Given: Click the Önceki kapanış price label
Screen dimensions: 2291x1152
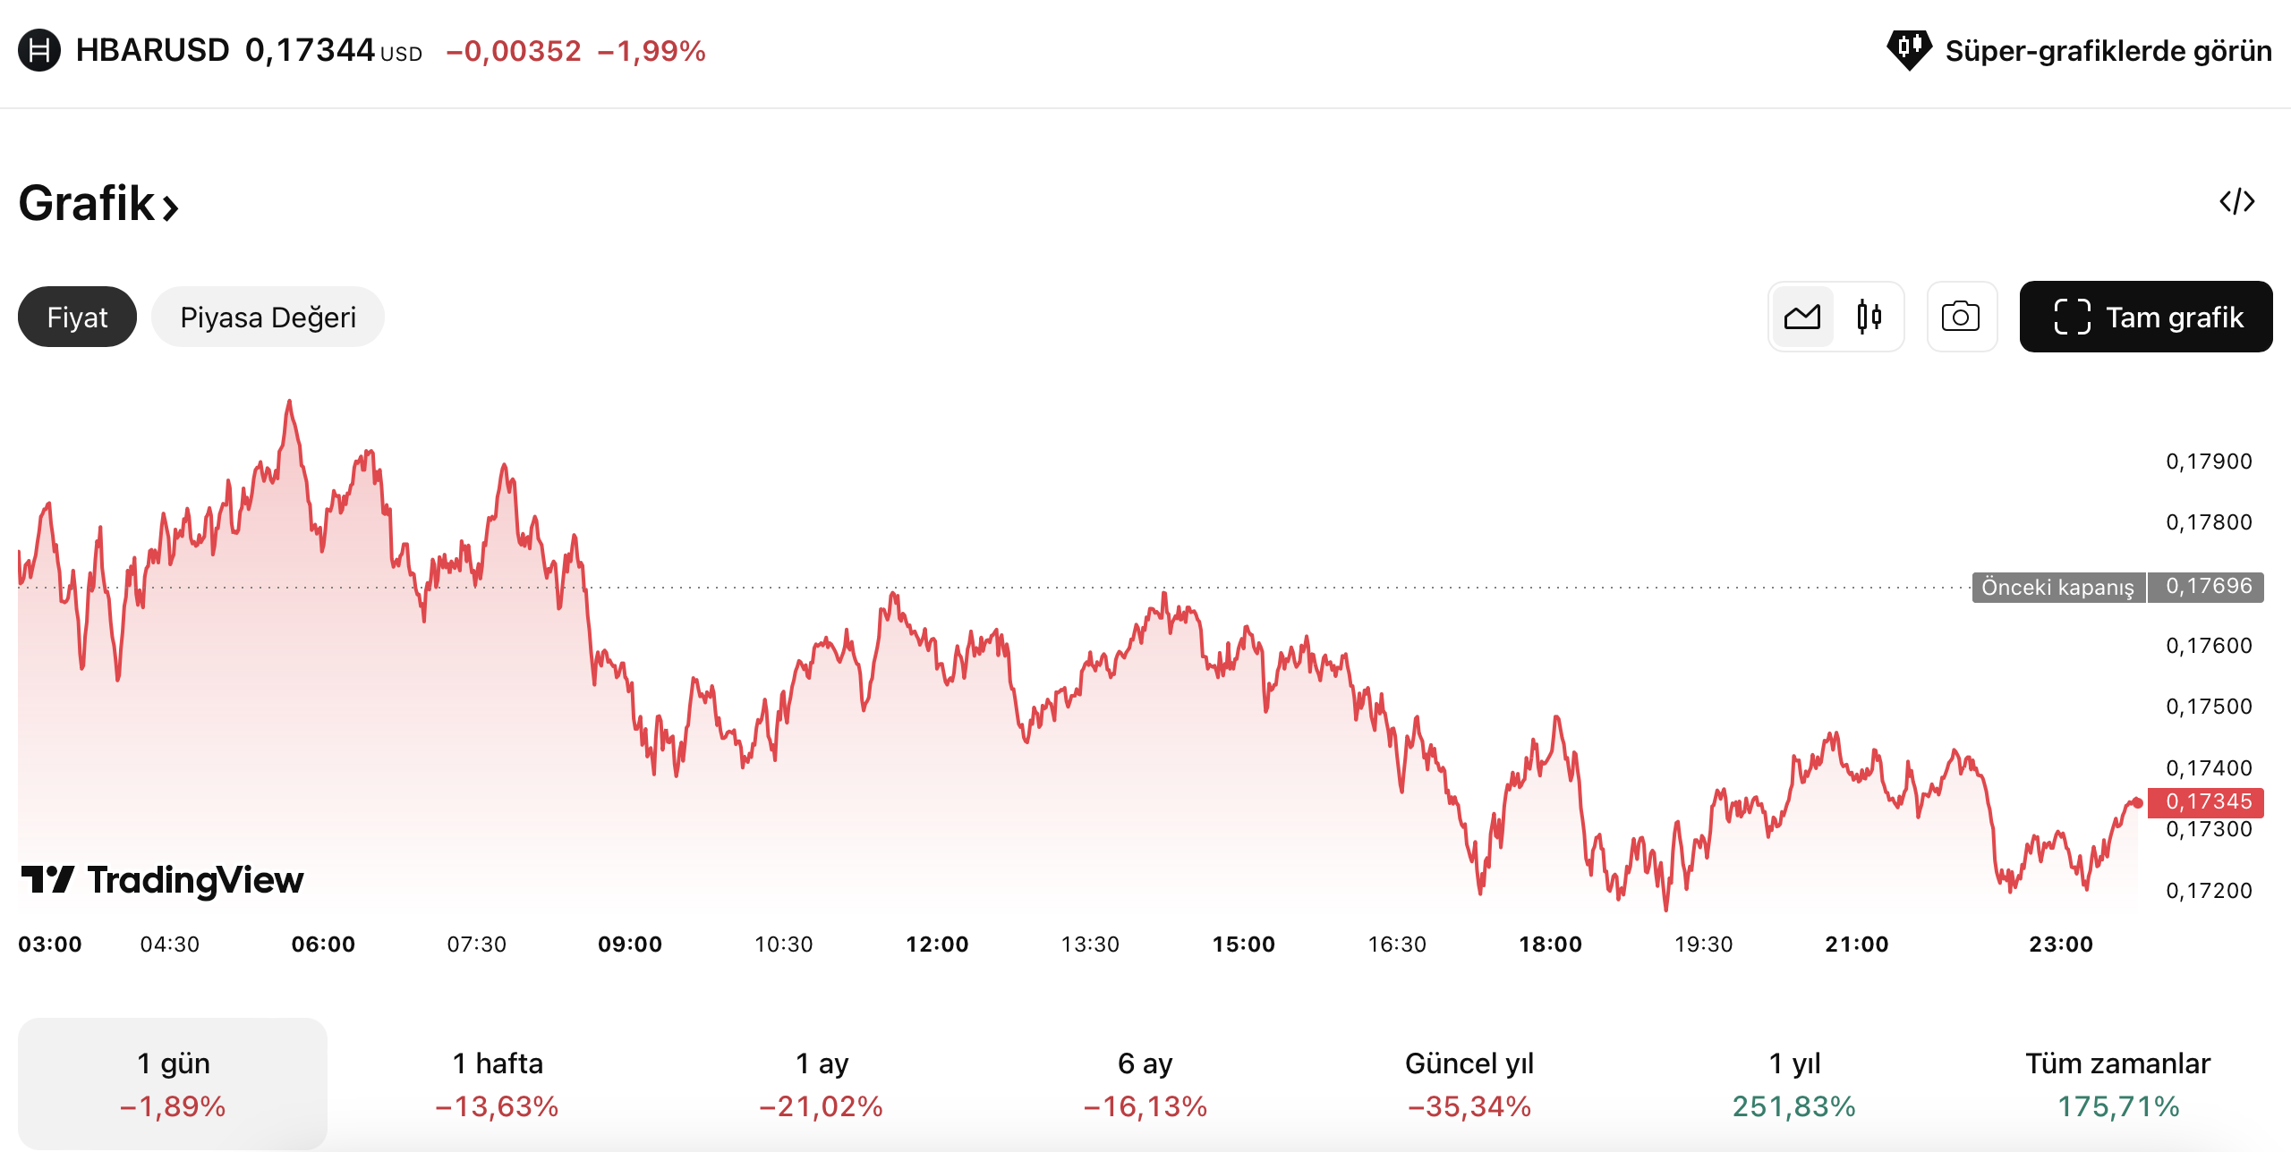Looking at the screenshot, I should 2057,588.
